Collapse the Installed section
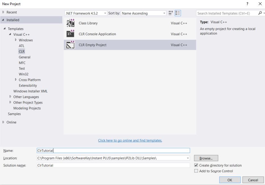 [x=3, y=20]
